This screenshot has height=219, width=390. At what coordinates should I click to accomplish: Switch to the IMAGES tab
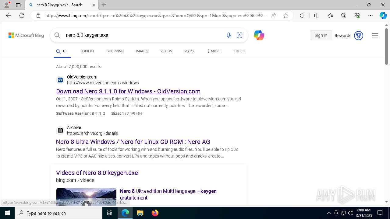(142, 51)
